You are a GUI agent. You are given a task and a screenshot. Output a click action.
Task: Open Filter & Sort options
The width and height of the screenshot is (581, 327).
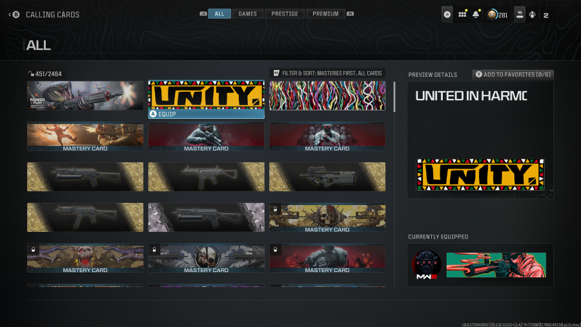pos(327,73)
